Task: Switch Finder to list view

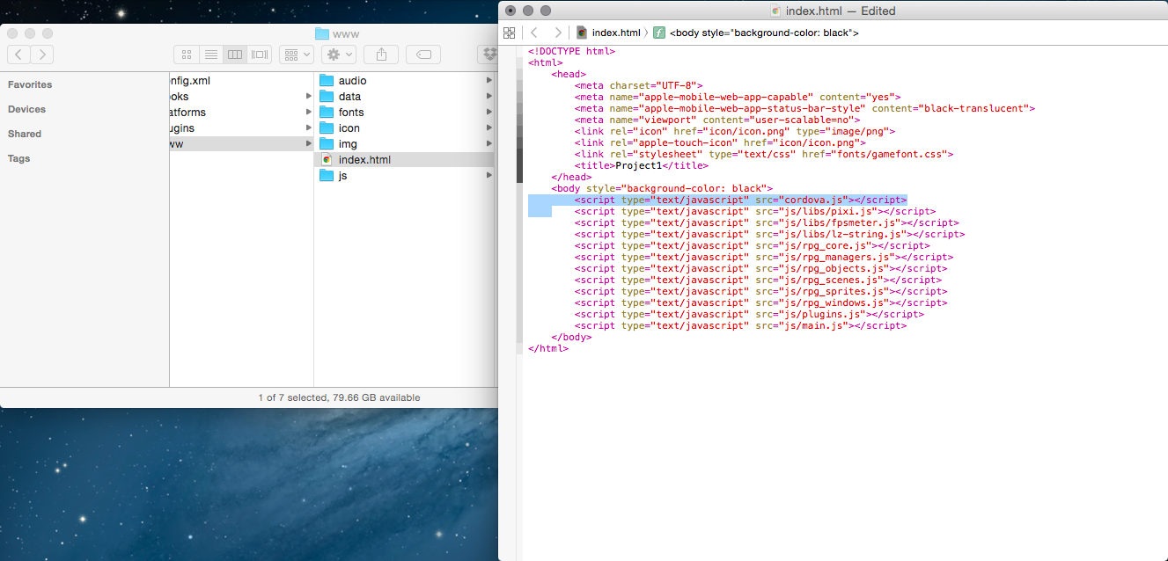Action: (x=210, y=55)
